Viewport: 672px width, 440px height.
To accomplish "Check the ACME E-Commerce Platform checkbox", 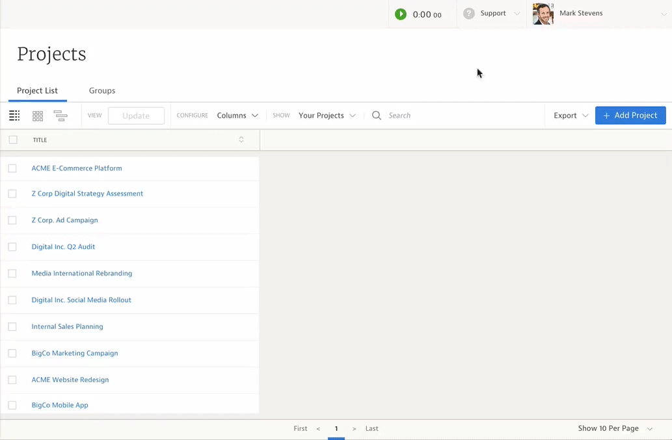I will (12, 168).
